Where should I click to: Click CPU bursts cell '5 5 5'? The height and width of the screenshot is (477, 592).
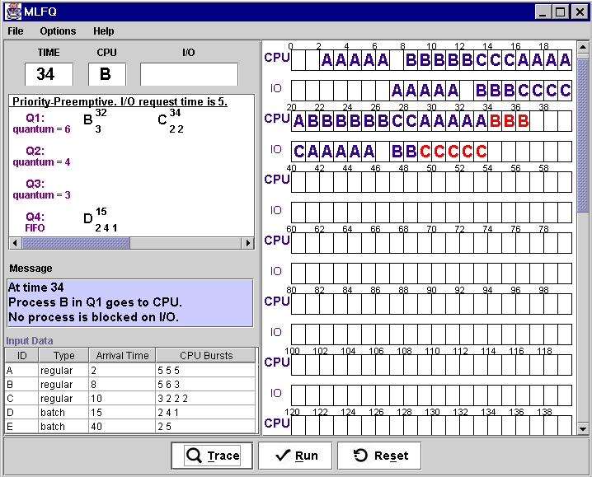[206, 370]
